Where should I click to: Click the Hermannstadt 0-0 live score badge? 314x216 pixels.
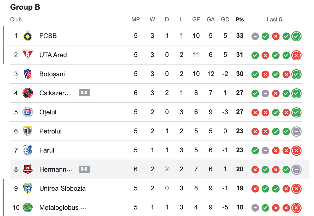[84, 169]
